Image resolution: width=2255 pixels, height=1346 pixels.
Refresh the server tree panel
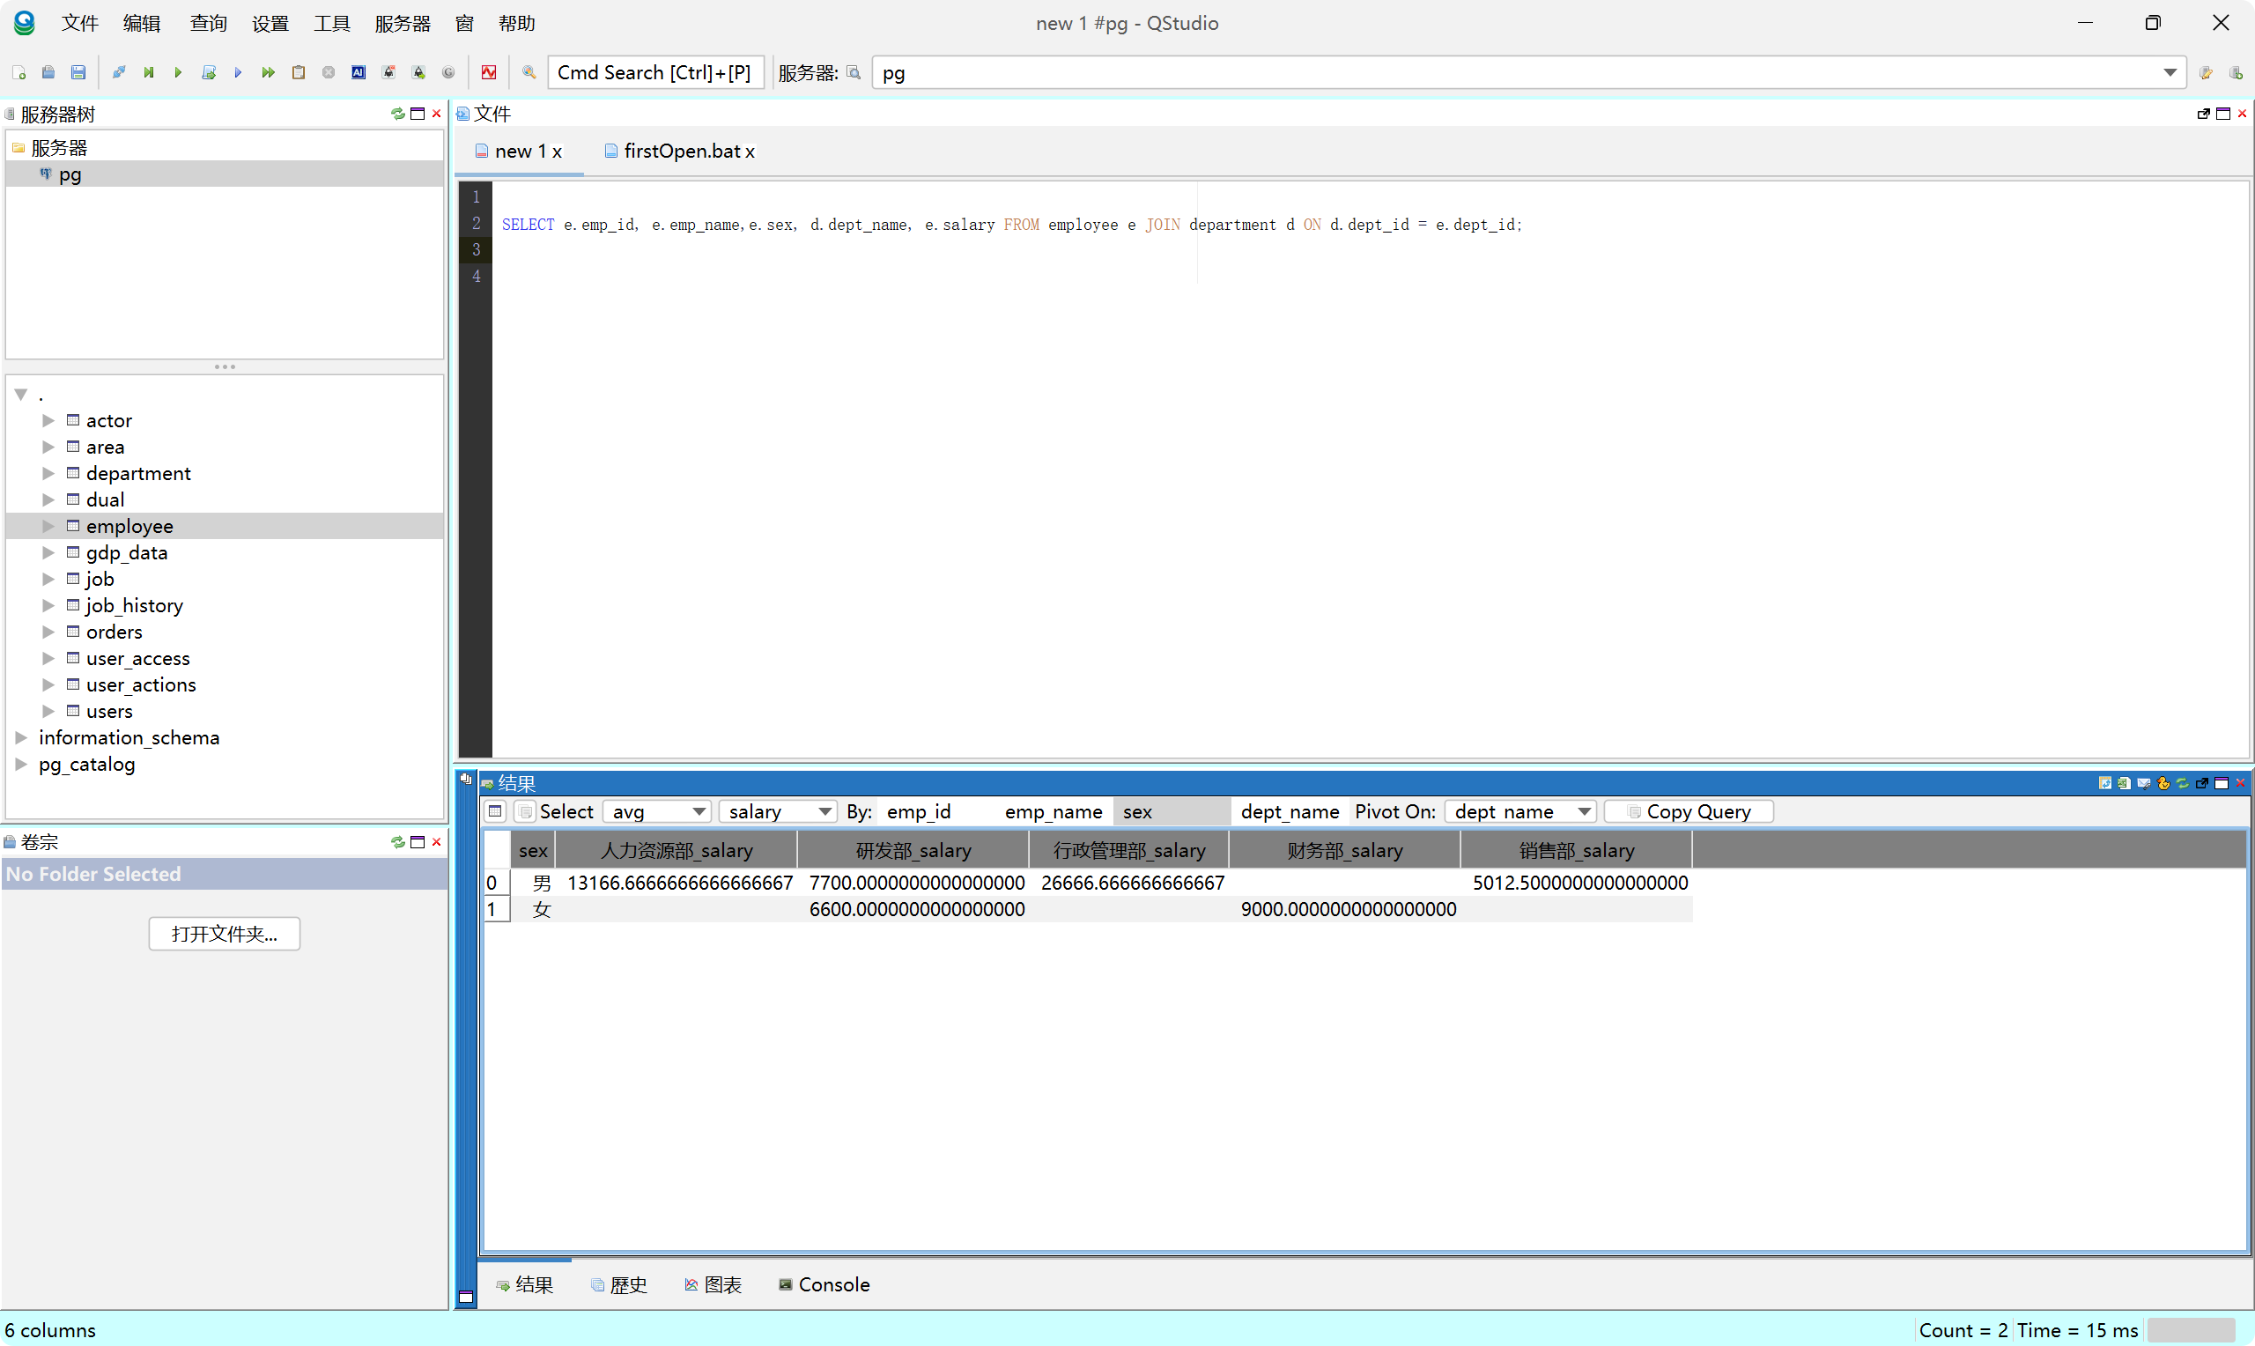(398, 114)
